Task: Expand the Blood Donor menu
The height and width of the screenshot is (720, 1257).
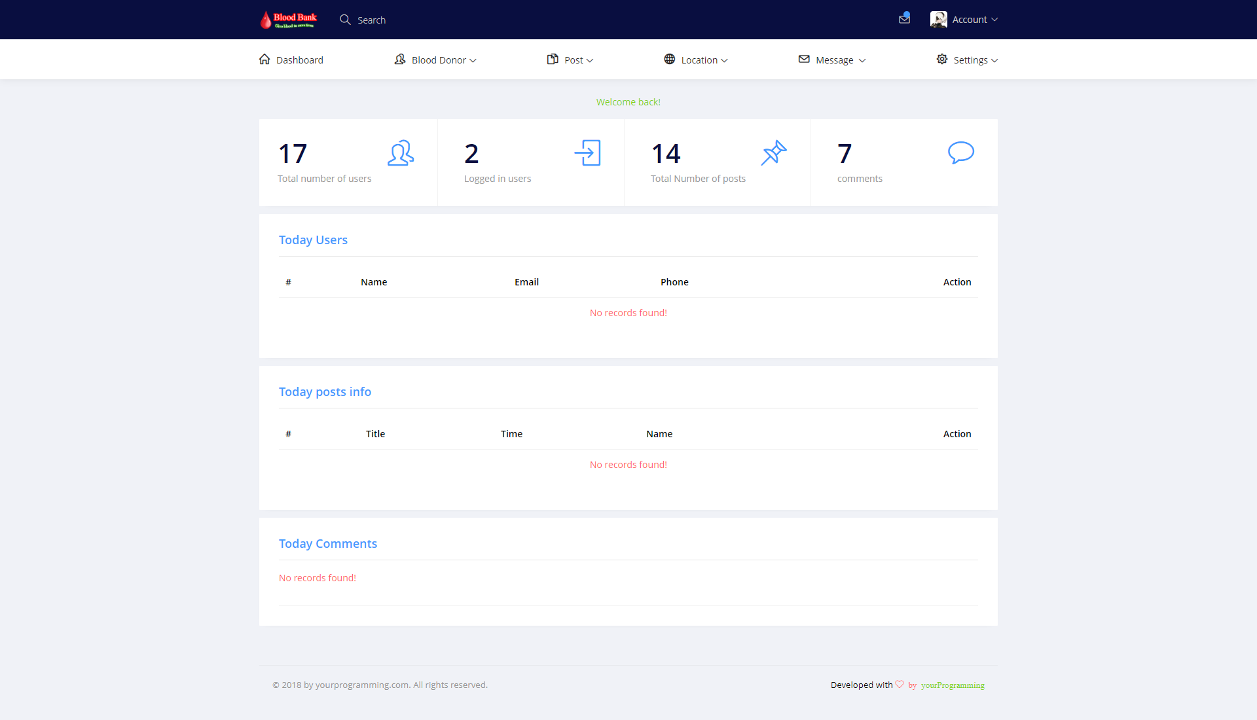Action: [x=439, y=60]
